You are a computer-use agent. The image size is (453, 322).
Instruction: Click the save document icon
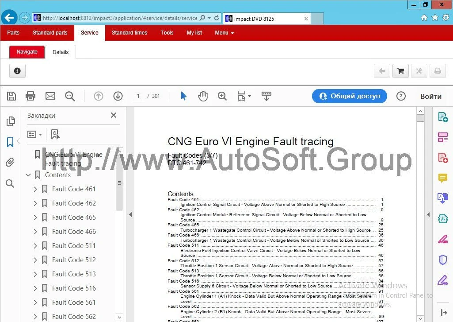click(x=11, y=96)
